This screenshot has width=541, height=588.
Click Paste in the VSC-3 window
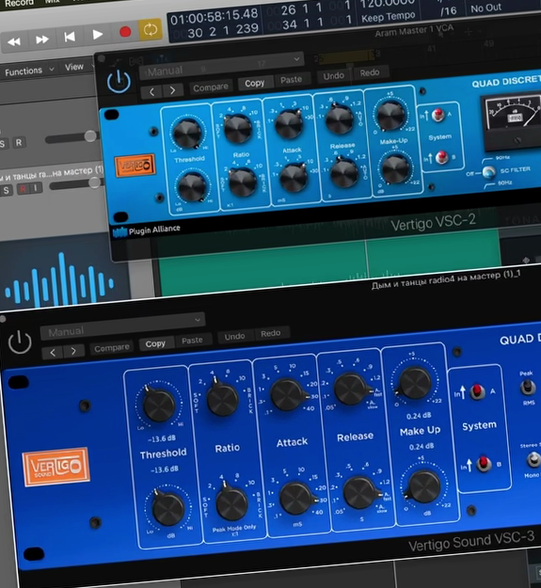tap(192, 341)
